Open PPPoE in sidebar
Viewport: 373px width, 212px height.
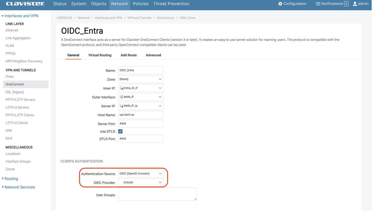tap(11, 54)
